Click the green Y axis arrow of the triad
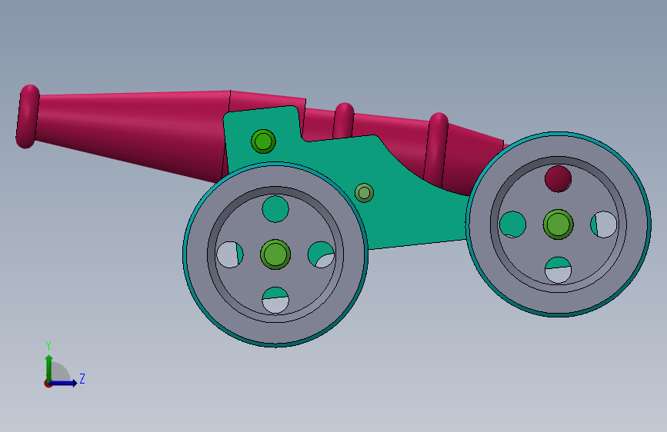 (49, 367)
